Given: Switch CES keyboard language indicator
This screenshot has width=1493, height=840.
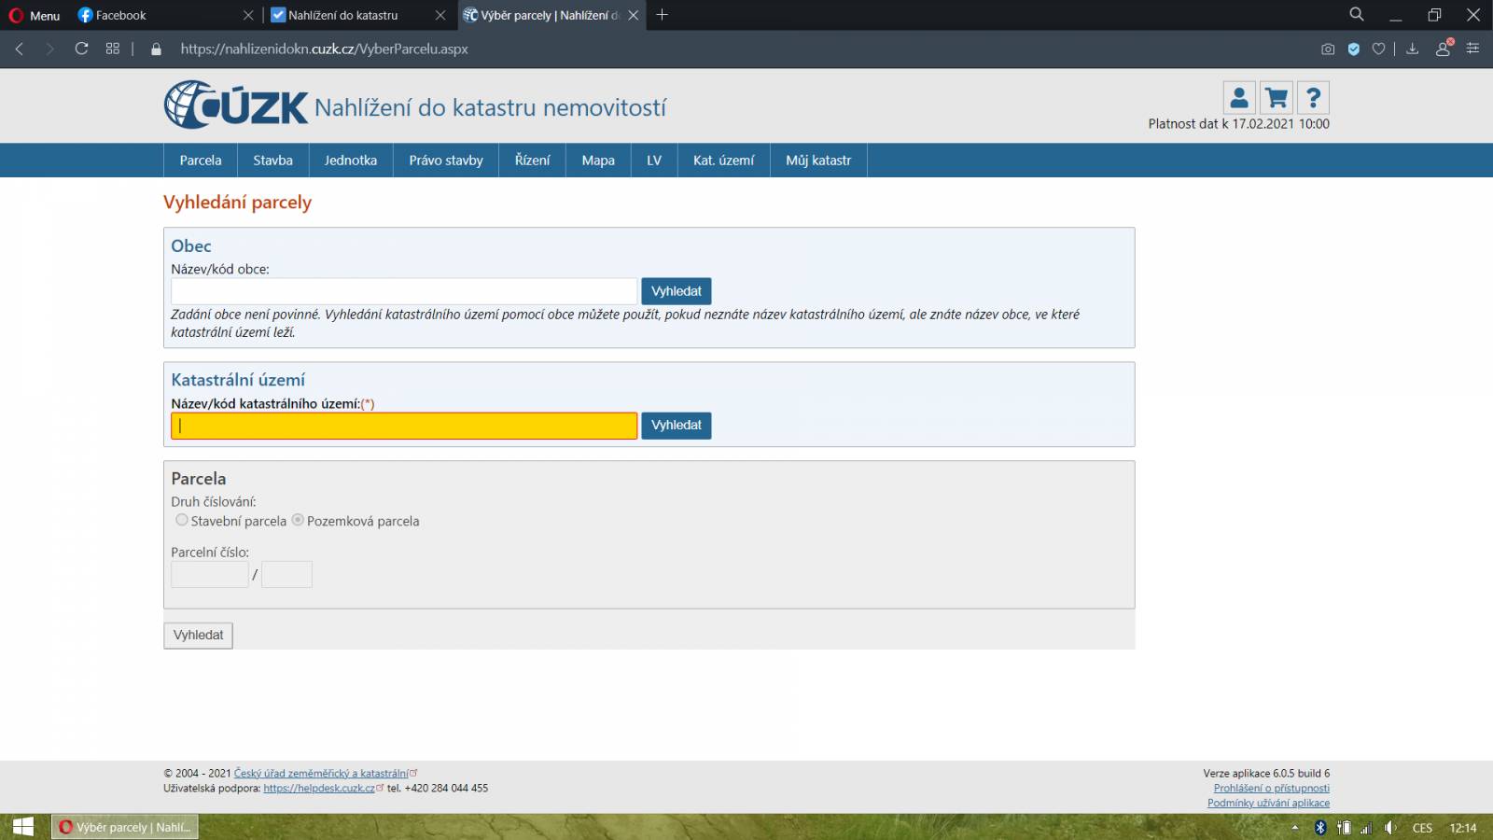Looking at the screenshot, I should point(1422,828).
